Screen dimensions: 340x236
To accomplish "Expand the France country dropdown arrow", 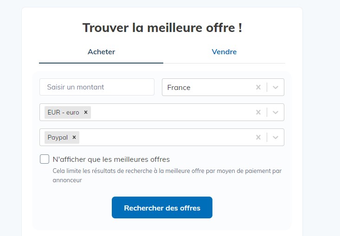I will 276,87.
